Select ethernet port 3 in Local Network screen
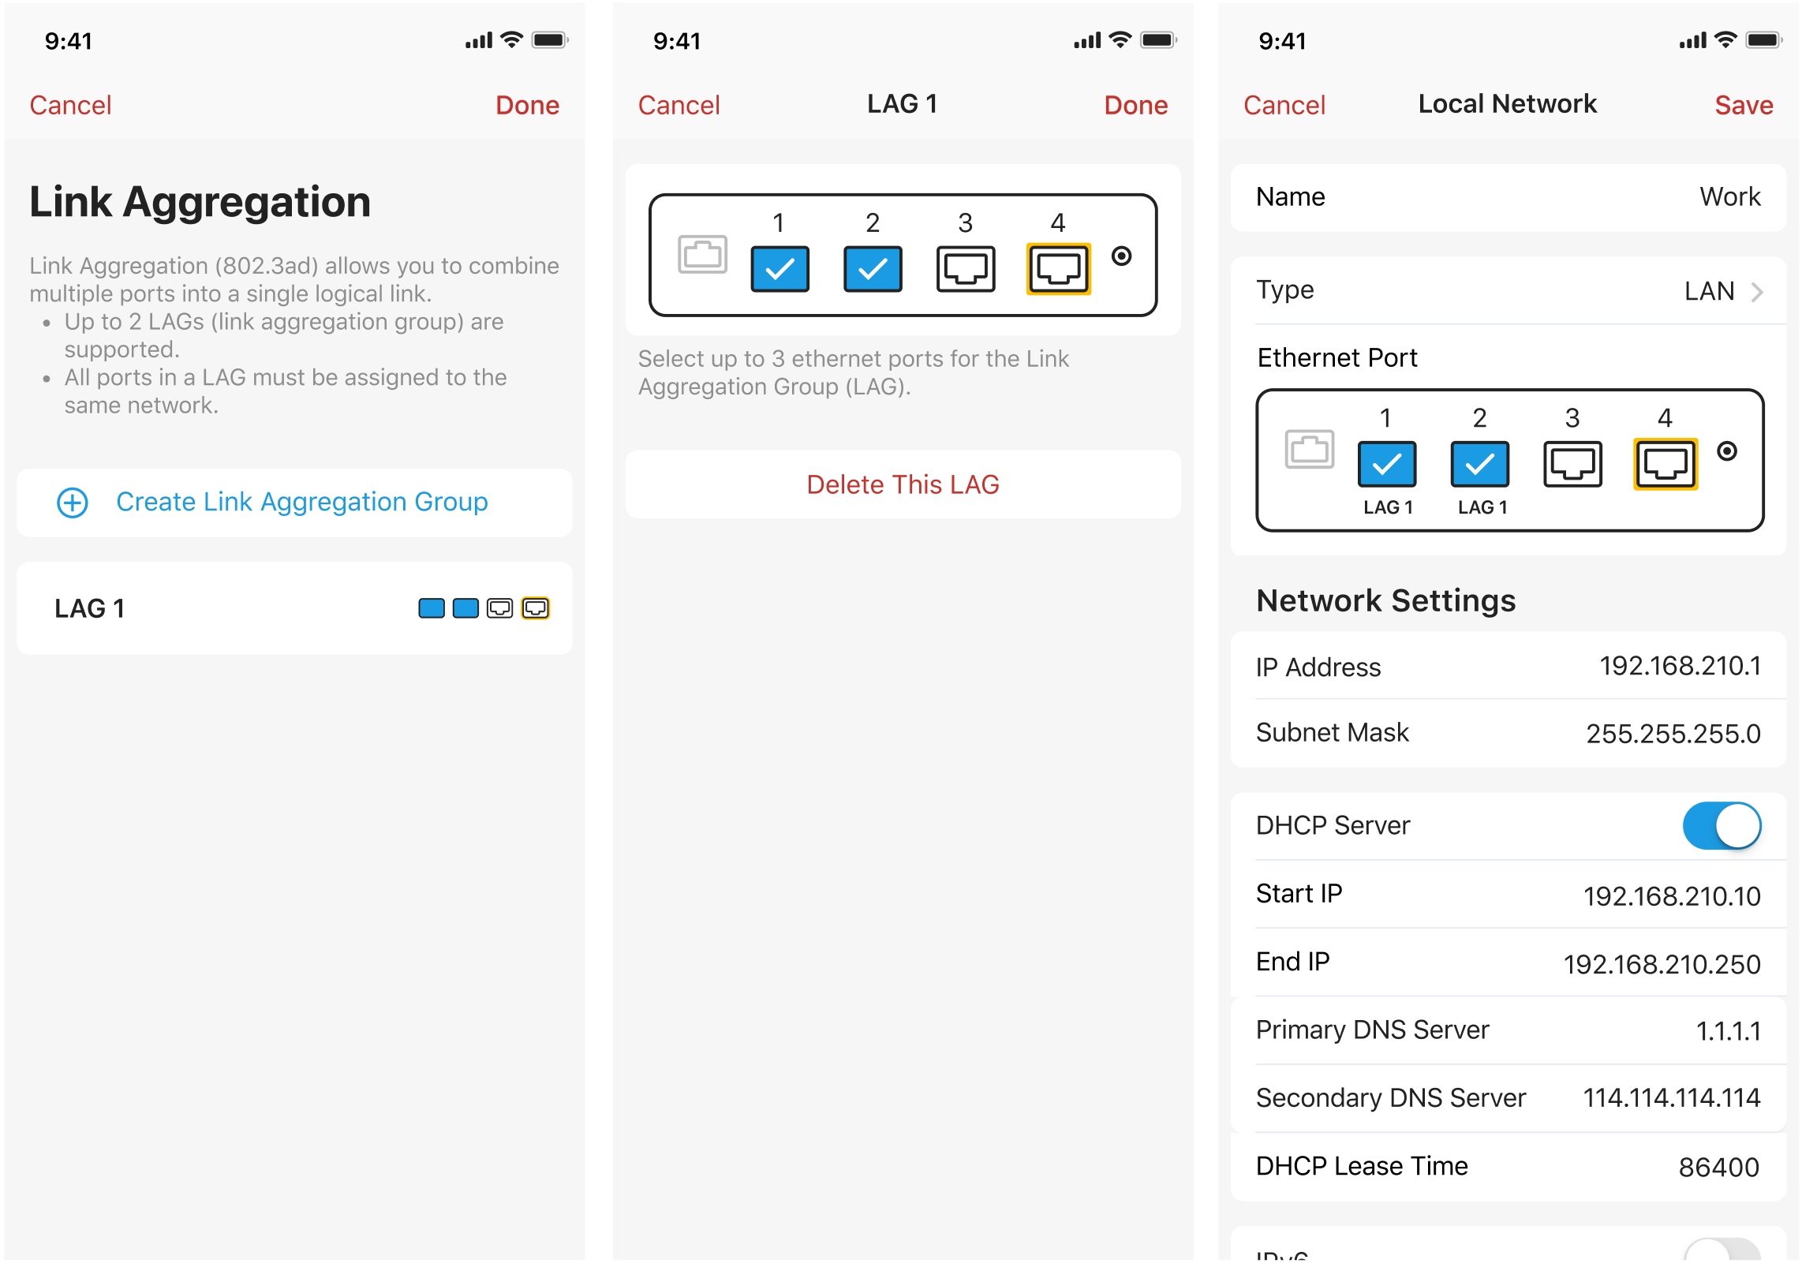 coord(1572,464)
